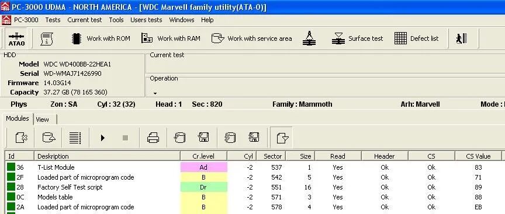Sort by the Read column header
The width and height of the screenshot is (505, 214).
(338, 156)
